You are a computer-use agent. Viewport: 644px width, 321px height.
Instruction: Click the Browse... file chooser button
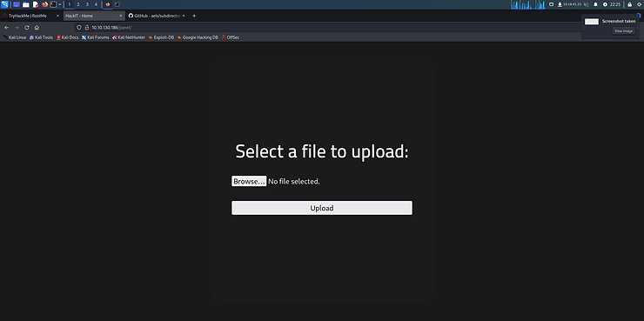coord(249,181)
